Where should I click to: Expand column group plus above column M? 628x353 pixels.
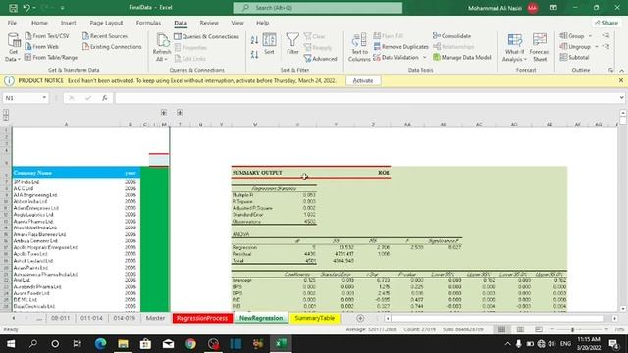[x=164, y=113]
